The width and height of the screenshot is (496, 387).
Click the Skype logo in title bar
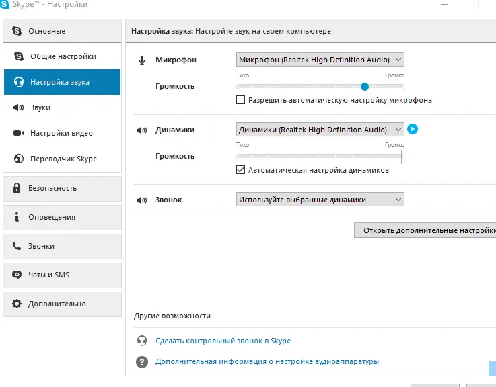5,4
